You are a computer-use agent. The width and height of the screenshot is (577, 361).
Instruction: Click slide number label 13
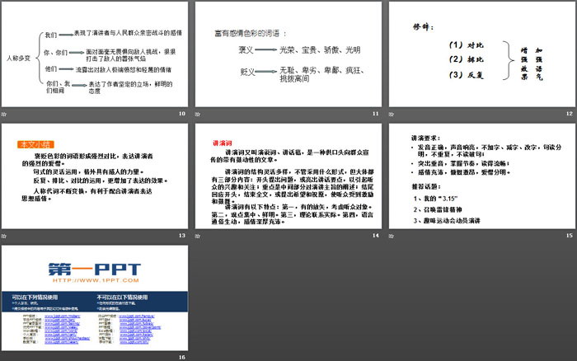point(182,236)
